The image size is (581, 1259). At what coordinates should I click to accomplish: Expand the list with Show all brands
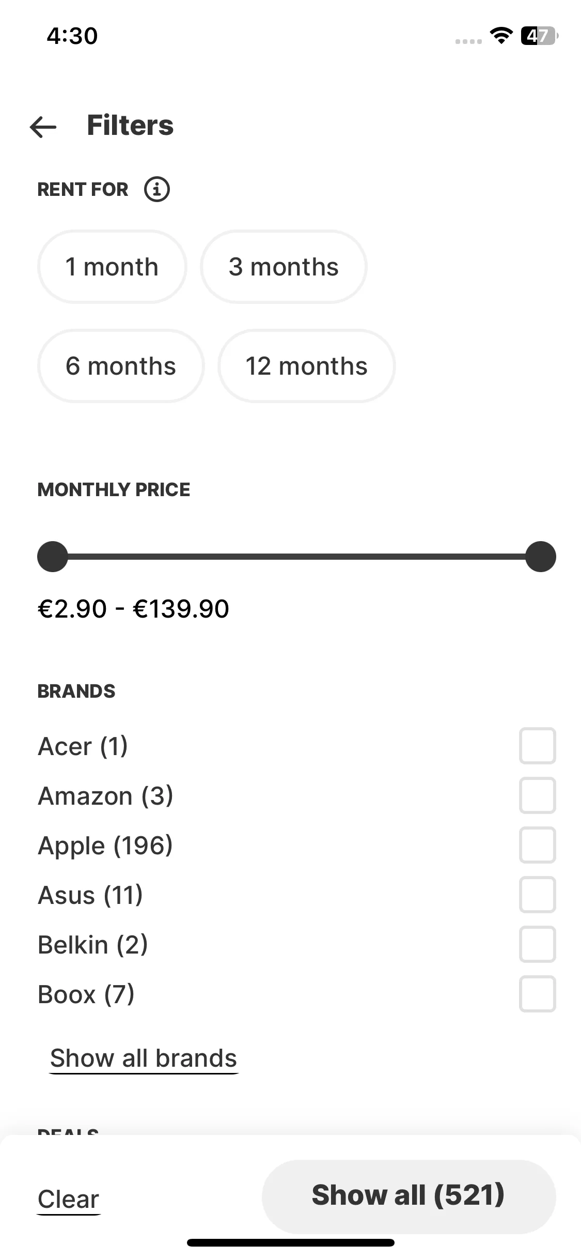144,1058
